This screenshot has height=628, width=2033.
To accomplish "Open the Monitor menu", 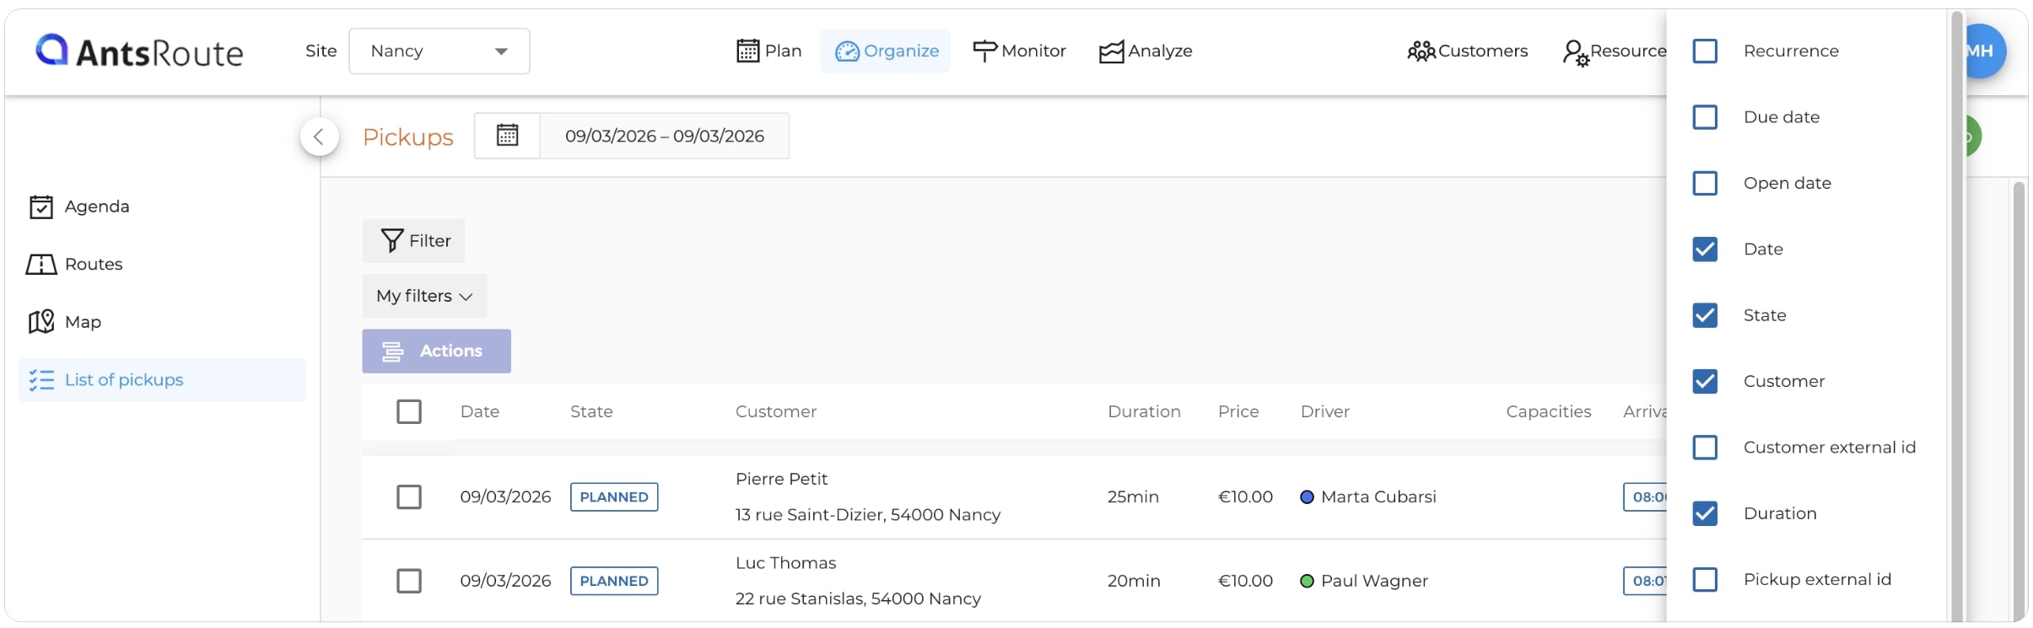I will click(1019, 51).
